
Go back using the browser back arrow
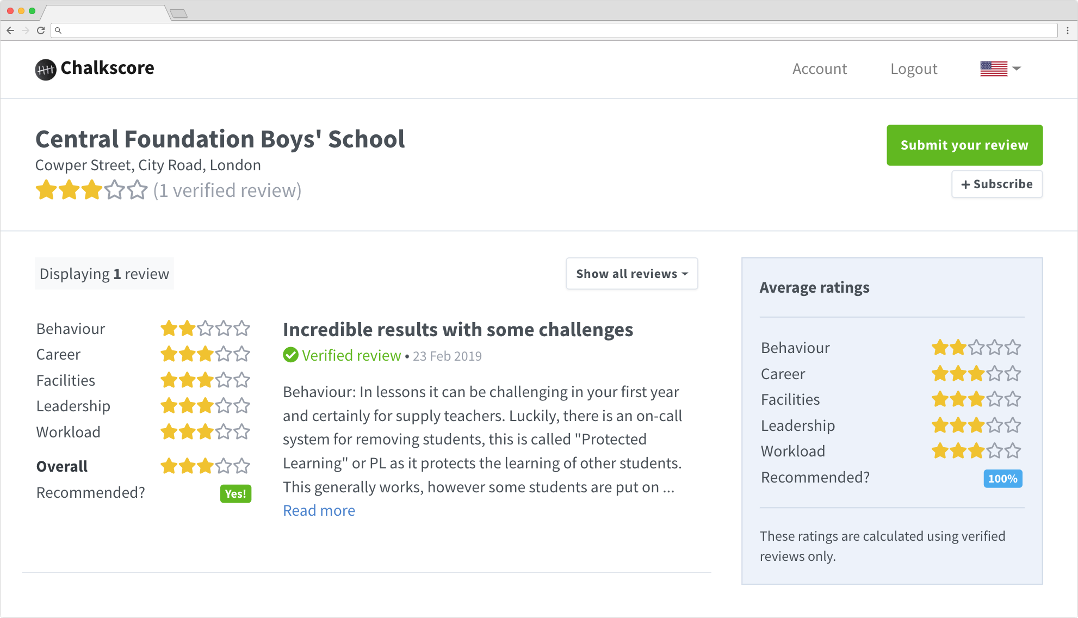(10, 30)
